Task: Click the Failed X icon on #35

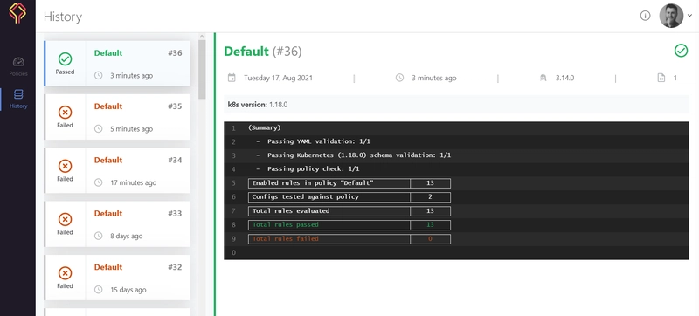Action: coord(65,112)
